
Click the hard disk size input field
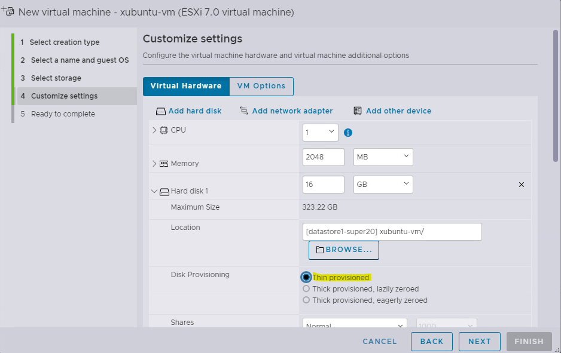pos(323,185)
